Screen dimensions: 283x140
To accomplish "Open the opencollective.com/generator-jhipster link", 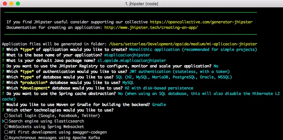I will [x=201, y=22].
